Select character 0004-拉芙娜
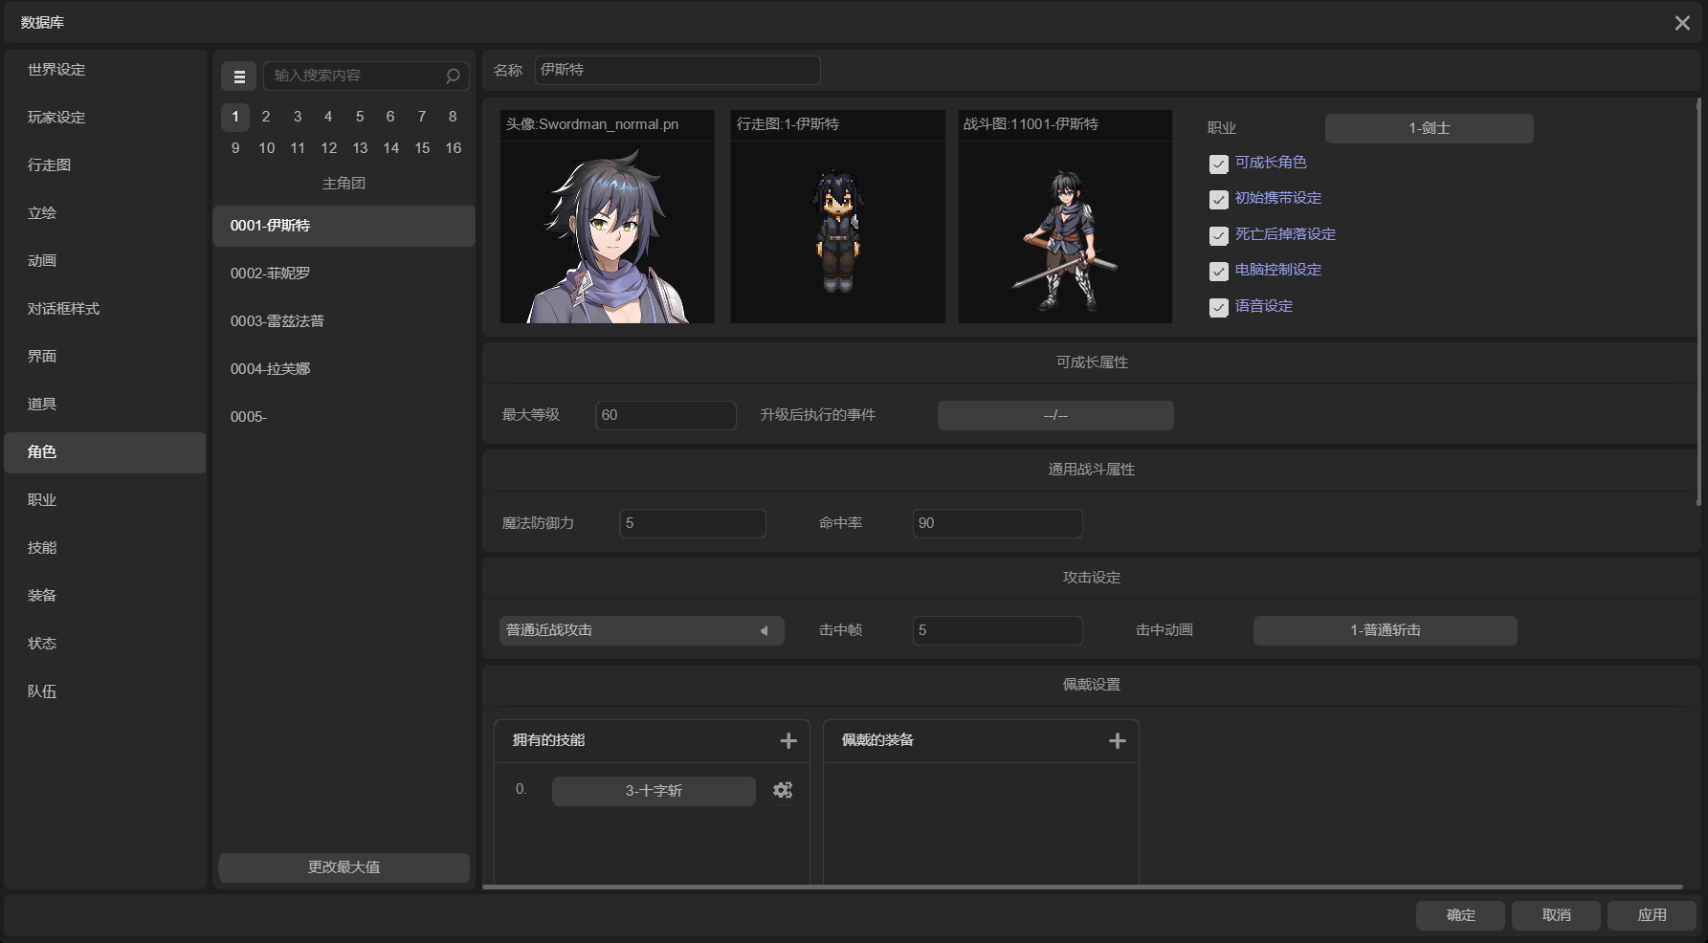 [x=344, y=369]
